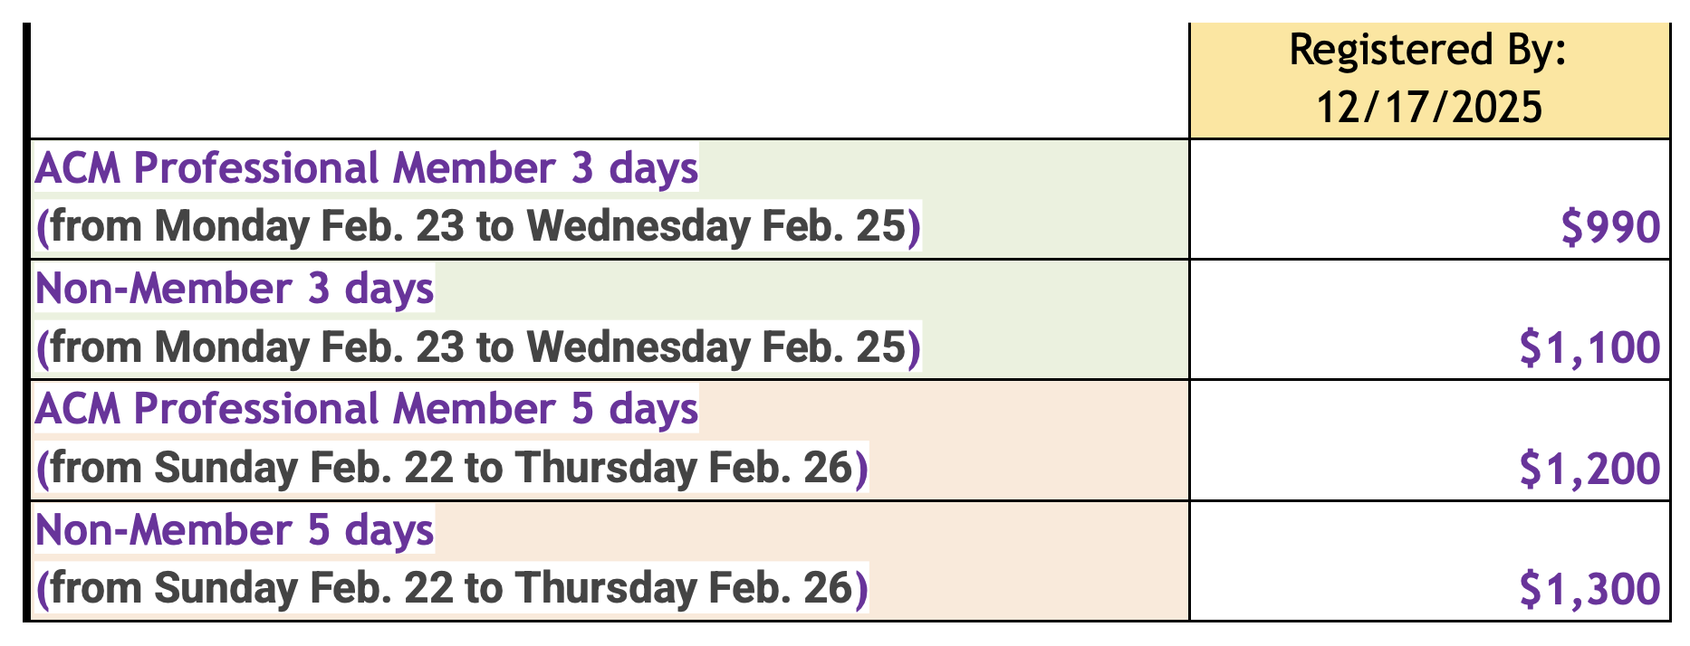Click "Sunday Feb. 22" in Non-Member 5-day row

303,588
